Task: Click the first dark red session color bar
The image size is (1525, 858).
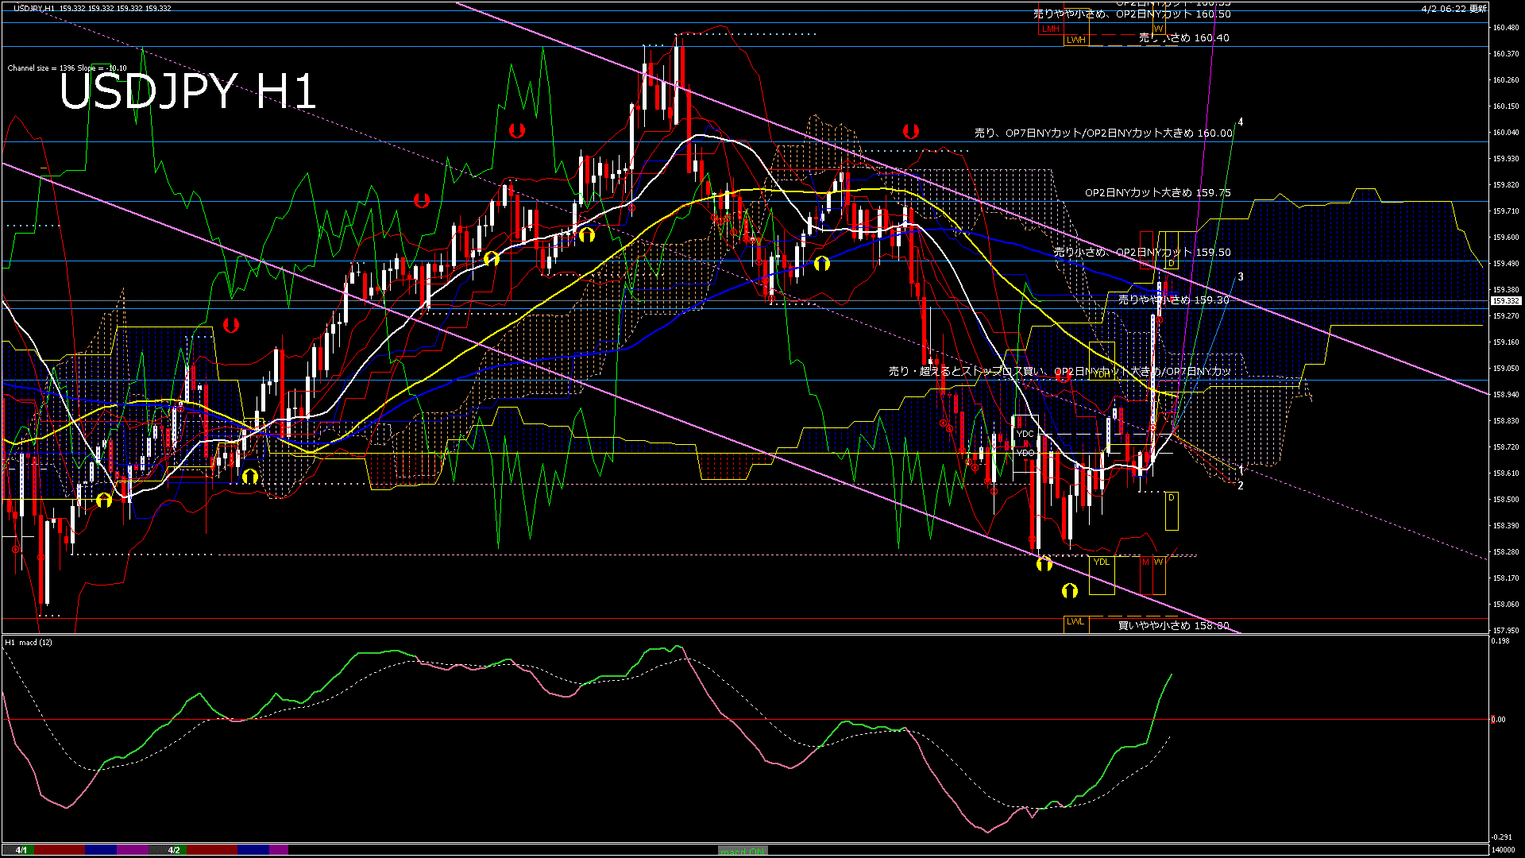Action: click(x=60, y=850)
